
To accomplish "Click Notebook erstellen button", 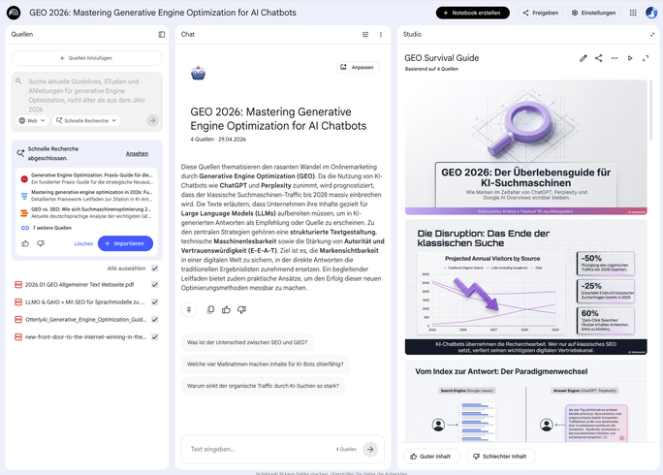I will [x=472, y=13].
